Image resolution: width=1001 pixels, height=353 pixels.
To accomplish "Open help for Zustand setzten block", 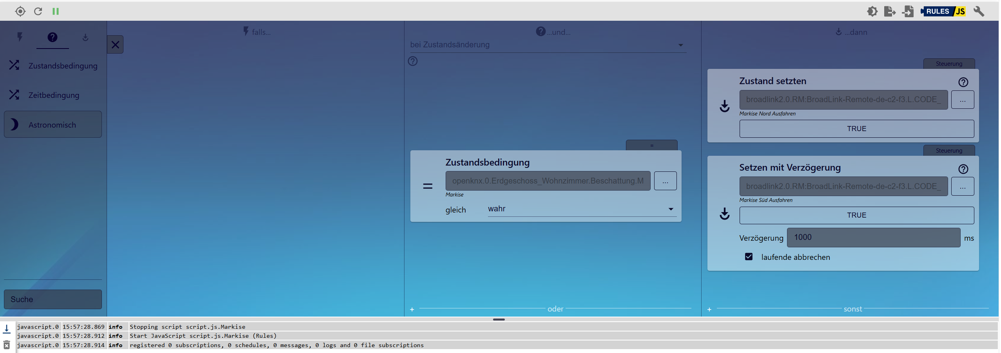I will click(963, 82).
